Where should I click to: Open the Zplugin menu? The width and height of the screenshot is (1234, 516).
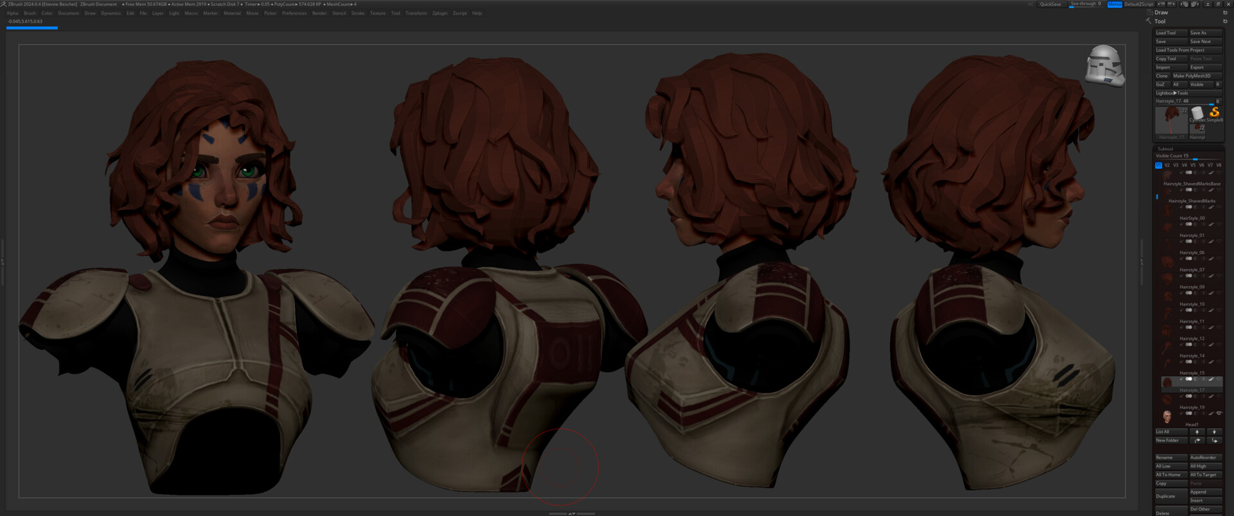pyautogui.click(x=440, y=13)
